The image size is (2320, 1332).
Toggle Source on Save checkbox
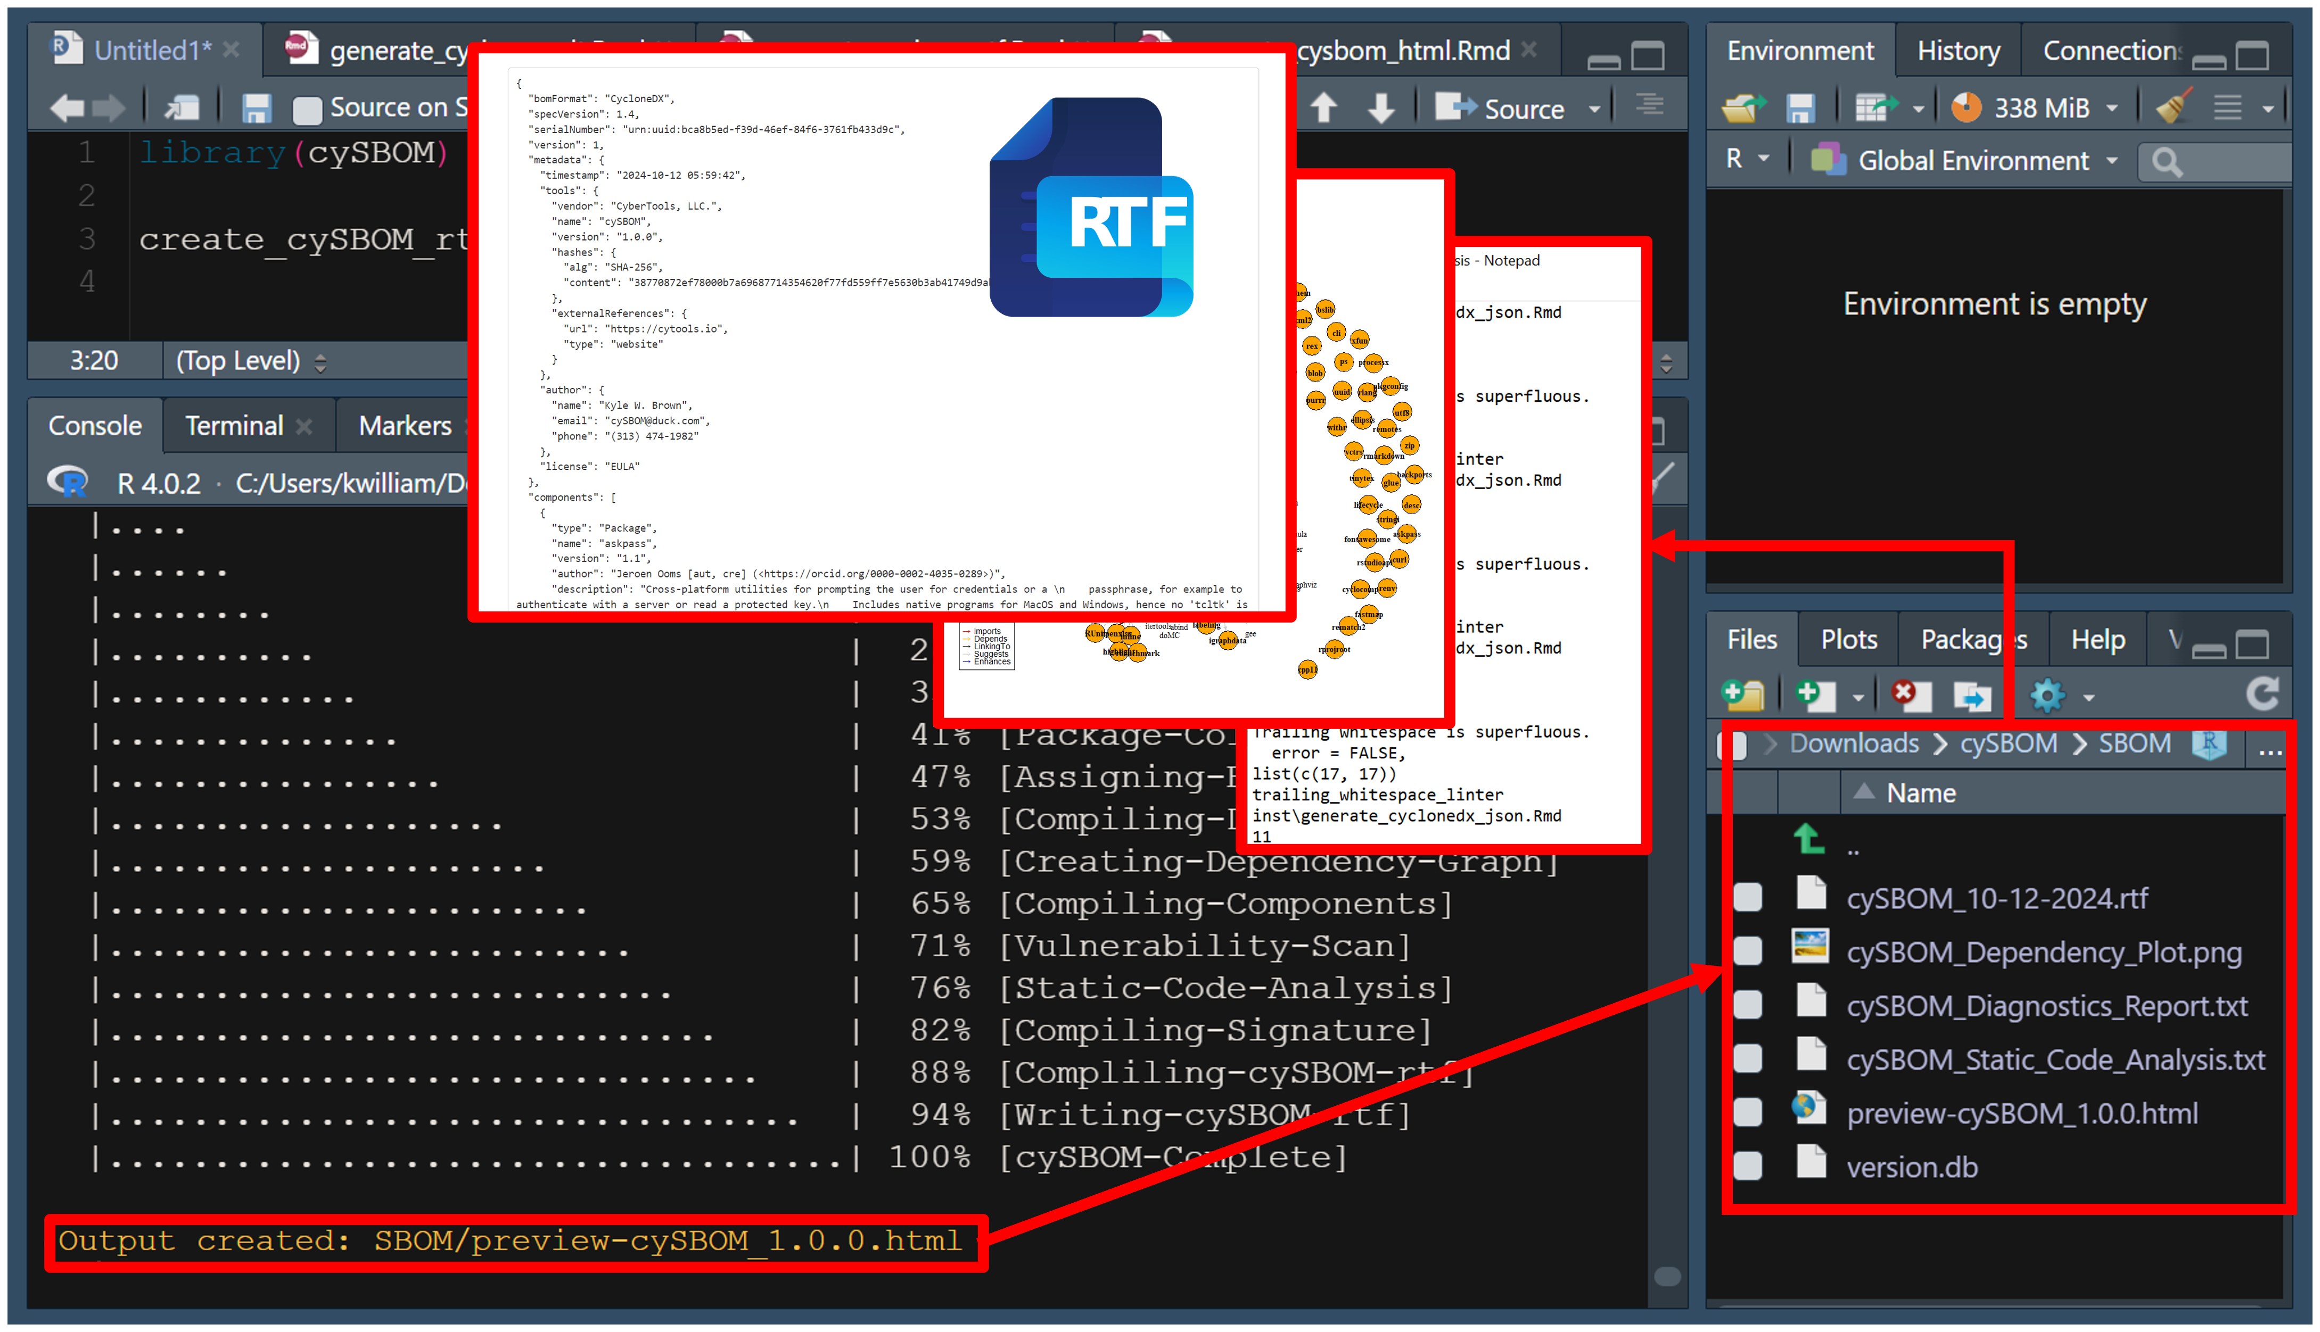tap(307, 110)
